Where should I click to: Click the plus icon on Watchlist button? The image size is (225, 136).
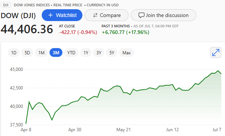click(x=50, y=15)
